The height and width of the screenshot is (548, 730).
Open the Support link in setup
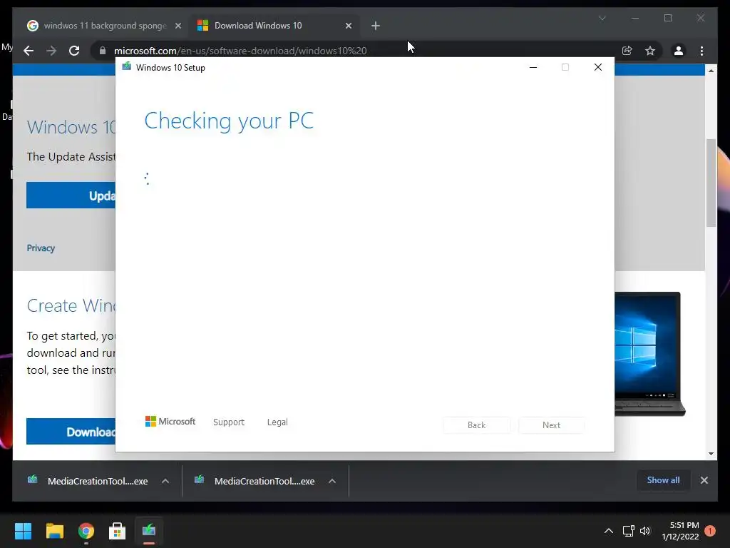(x=229, y=422)
